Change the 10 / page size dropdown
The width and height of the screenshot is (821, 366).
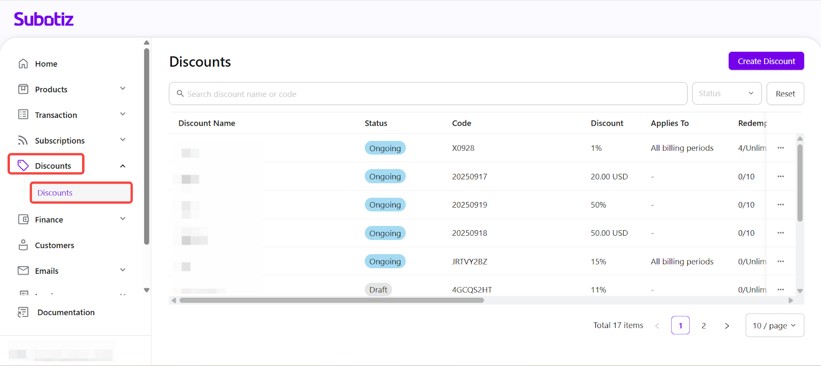(774, 326)
